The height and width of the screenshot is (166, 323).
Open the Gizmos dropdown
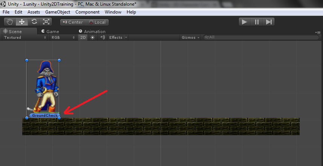[191, 37]
